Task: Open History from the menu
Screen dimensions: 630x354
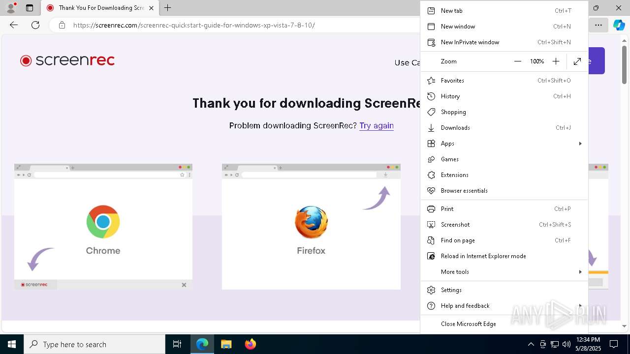Action: (x=504, y=96)
